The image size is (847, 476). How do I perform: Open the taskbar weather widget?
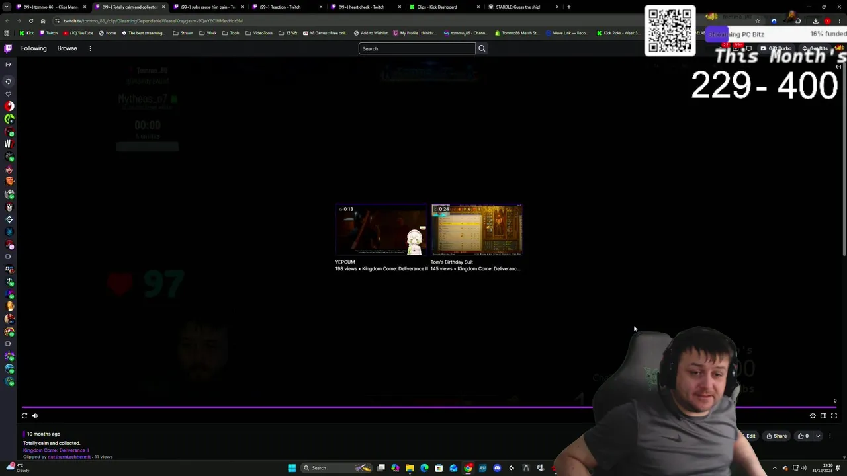tap(17, 467)
